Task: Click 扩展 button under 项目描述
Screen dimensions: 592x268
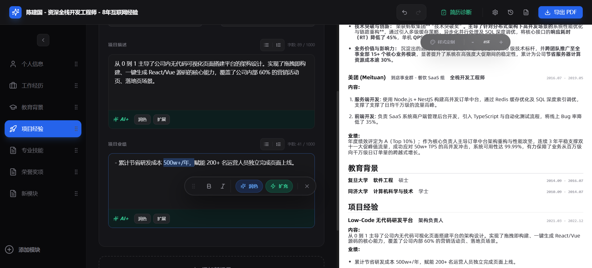Action: [x=162, y=119]
